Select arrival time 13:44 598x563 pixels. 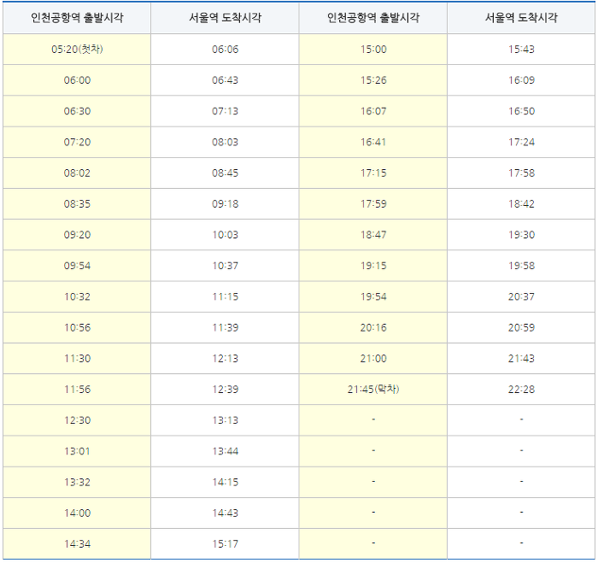coord(225,451)
